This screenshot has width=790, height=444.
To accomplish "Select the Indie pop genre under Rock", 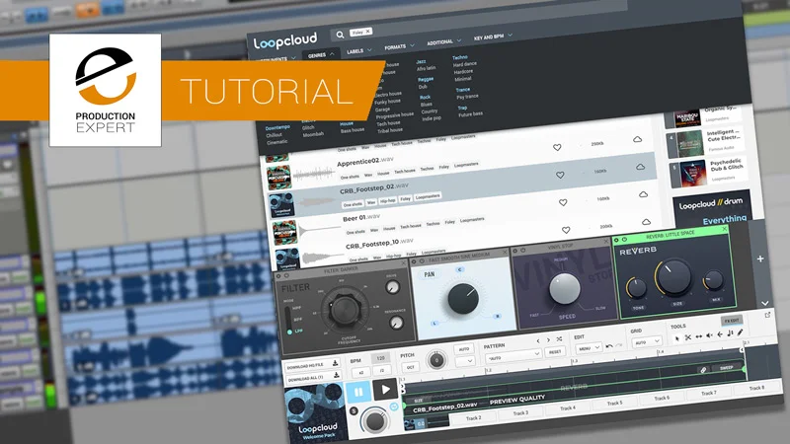I will (432, 118).
